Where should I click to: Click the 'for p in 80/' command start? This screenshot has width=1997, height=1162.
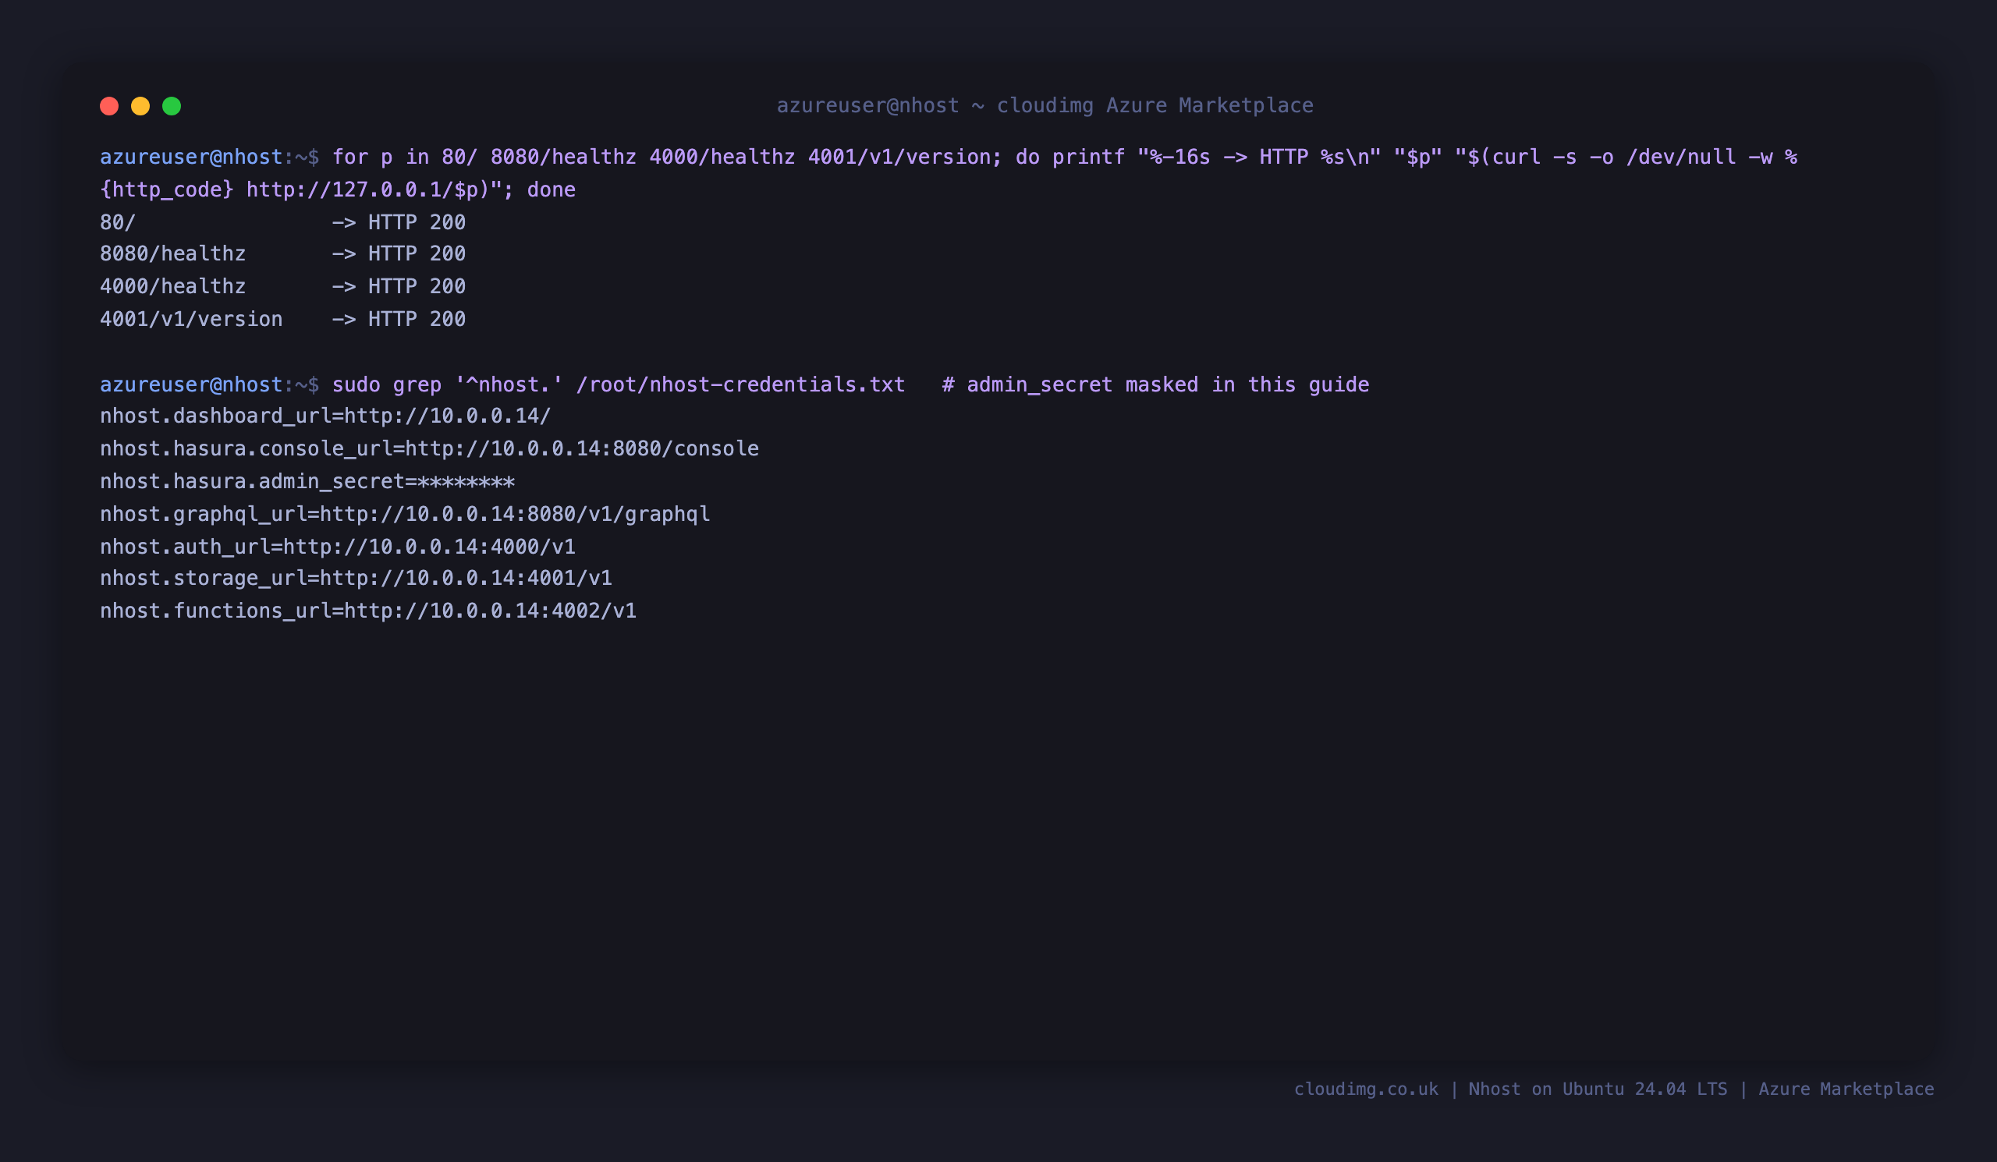pyautogui.click(x=405, y=157)
